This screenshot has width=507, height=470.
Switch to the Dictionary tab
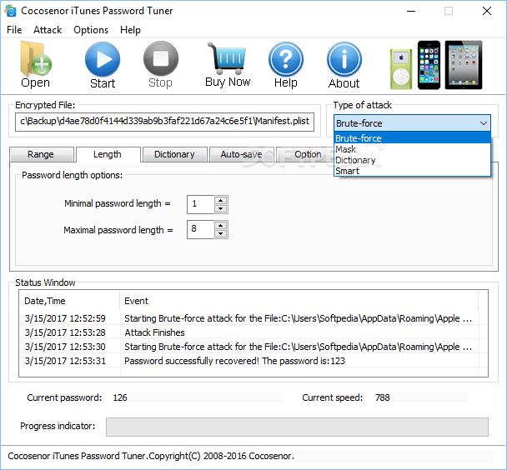(174, 154)
